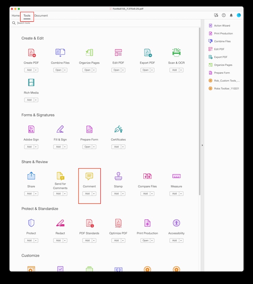Open dropdown arrow next to Certificates Add

(x=123, y=147)
